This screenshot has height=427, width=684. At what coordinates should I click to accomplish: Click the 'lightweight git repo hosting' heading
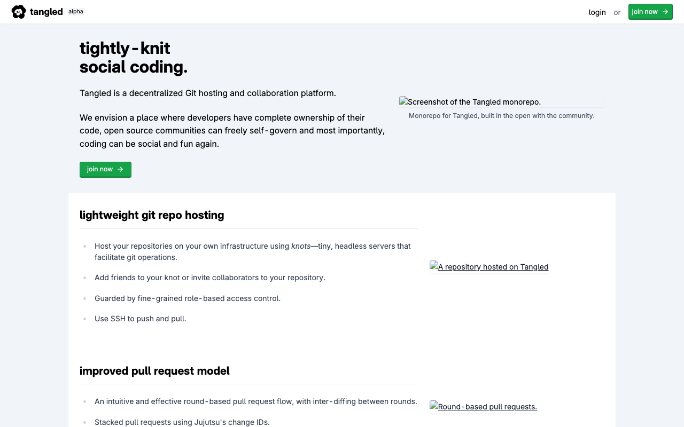(152, 215)
